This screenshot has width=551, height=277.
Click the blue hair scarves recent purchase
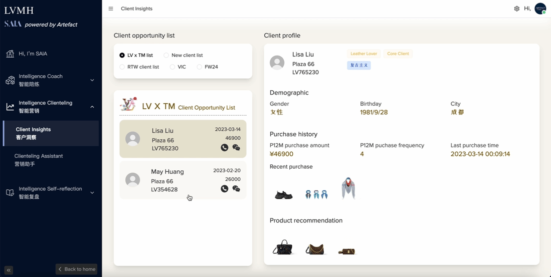[x=316, y=194]
